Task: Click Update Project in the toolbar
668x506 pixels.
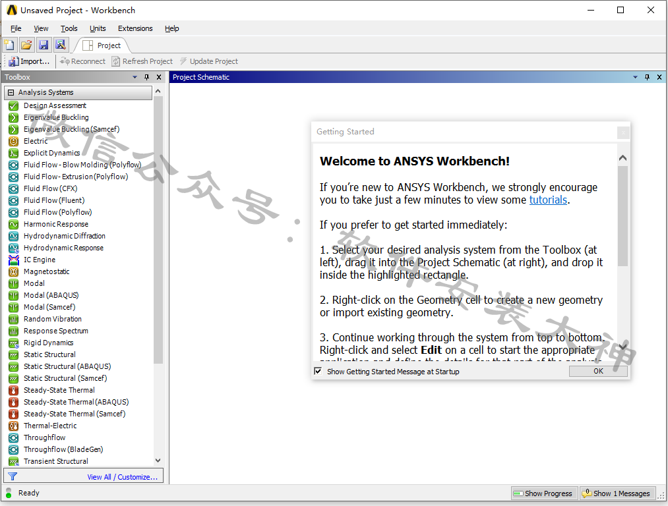Action: (209, 61)
